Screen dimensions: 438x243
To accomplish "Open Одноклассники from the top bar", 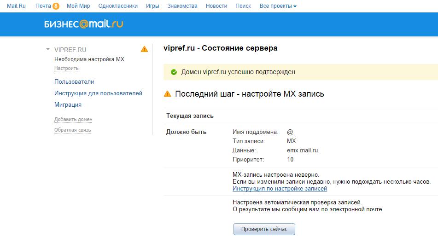I will click(x=118, y=6).
